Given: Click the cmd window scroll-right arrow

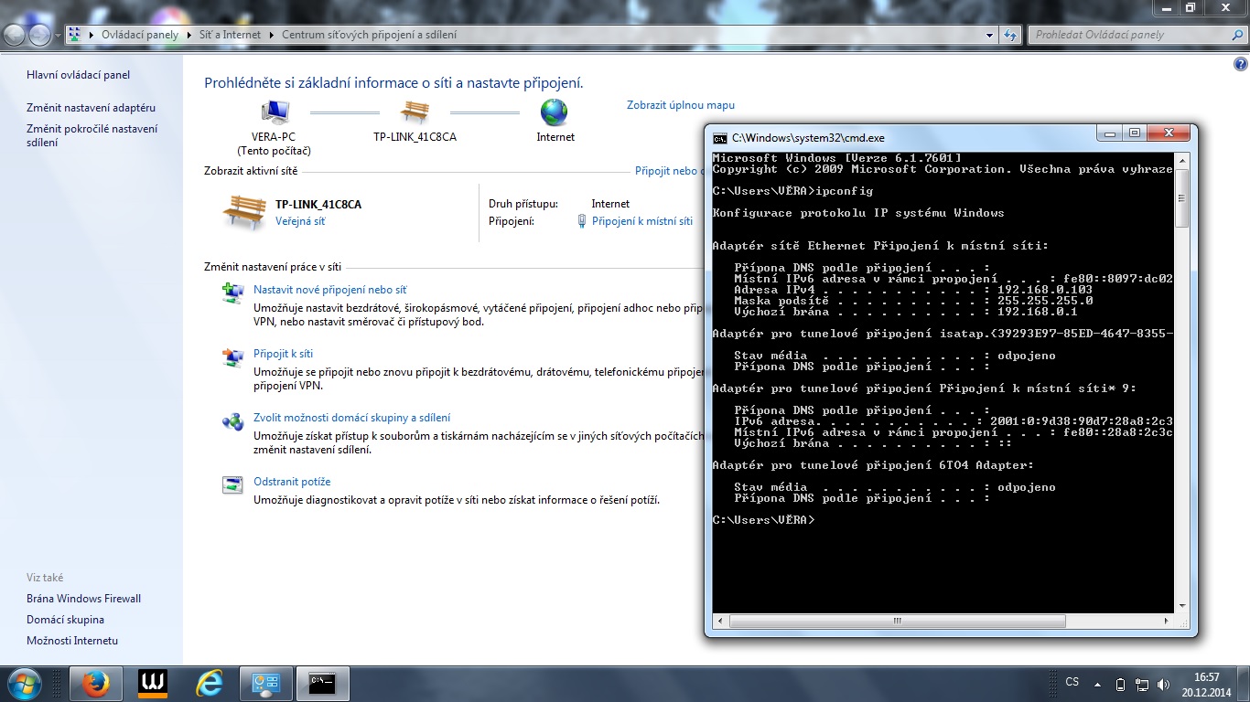Looking at the screenshot, I should [x=1167, y=621].
